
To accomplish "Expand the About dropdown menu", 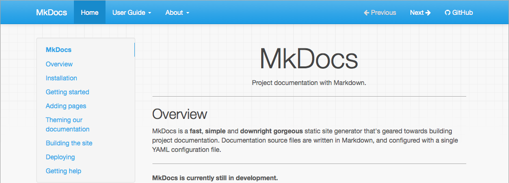I will 177,13.
